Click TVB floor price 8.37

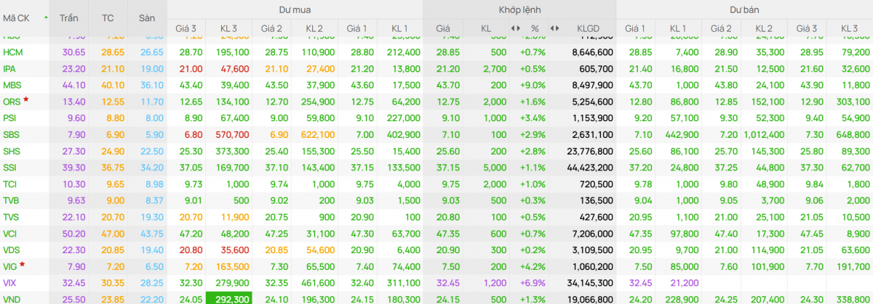point(154,200)
